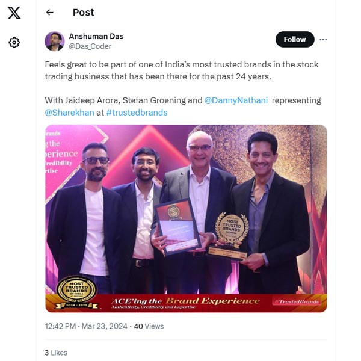Click the Most Trusted Brands badge in photo
This screenshot has height=361, width=361.
(76, 292)
